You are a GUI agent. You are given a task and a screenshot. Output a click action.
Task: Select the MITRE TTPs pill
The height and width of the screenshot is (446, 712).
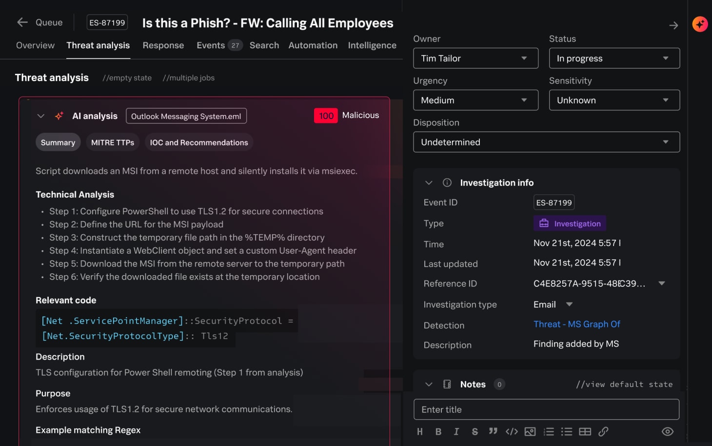113,142
